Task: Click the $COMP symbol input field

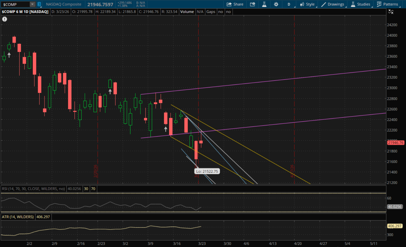Action: tap(15, 4)
